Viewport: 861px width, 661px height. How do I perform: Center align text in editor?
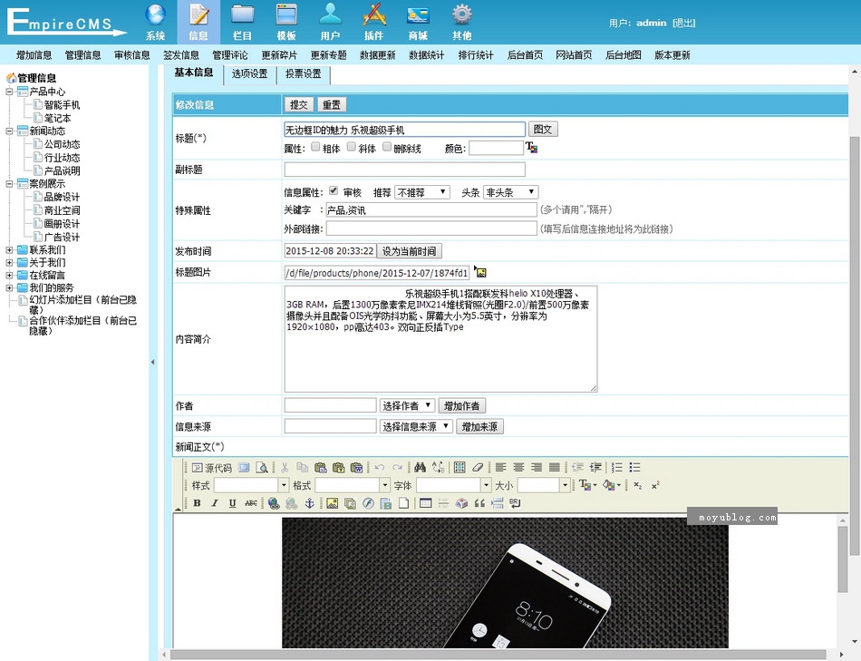coord(518,468)
